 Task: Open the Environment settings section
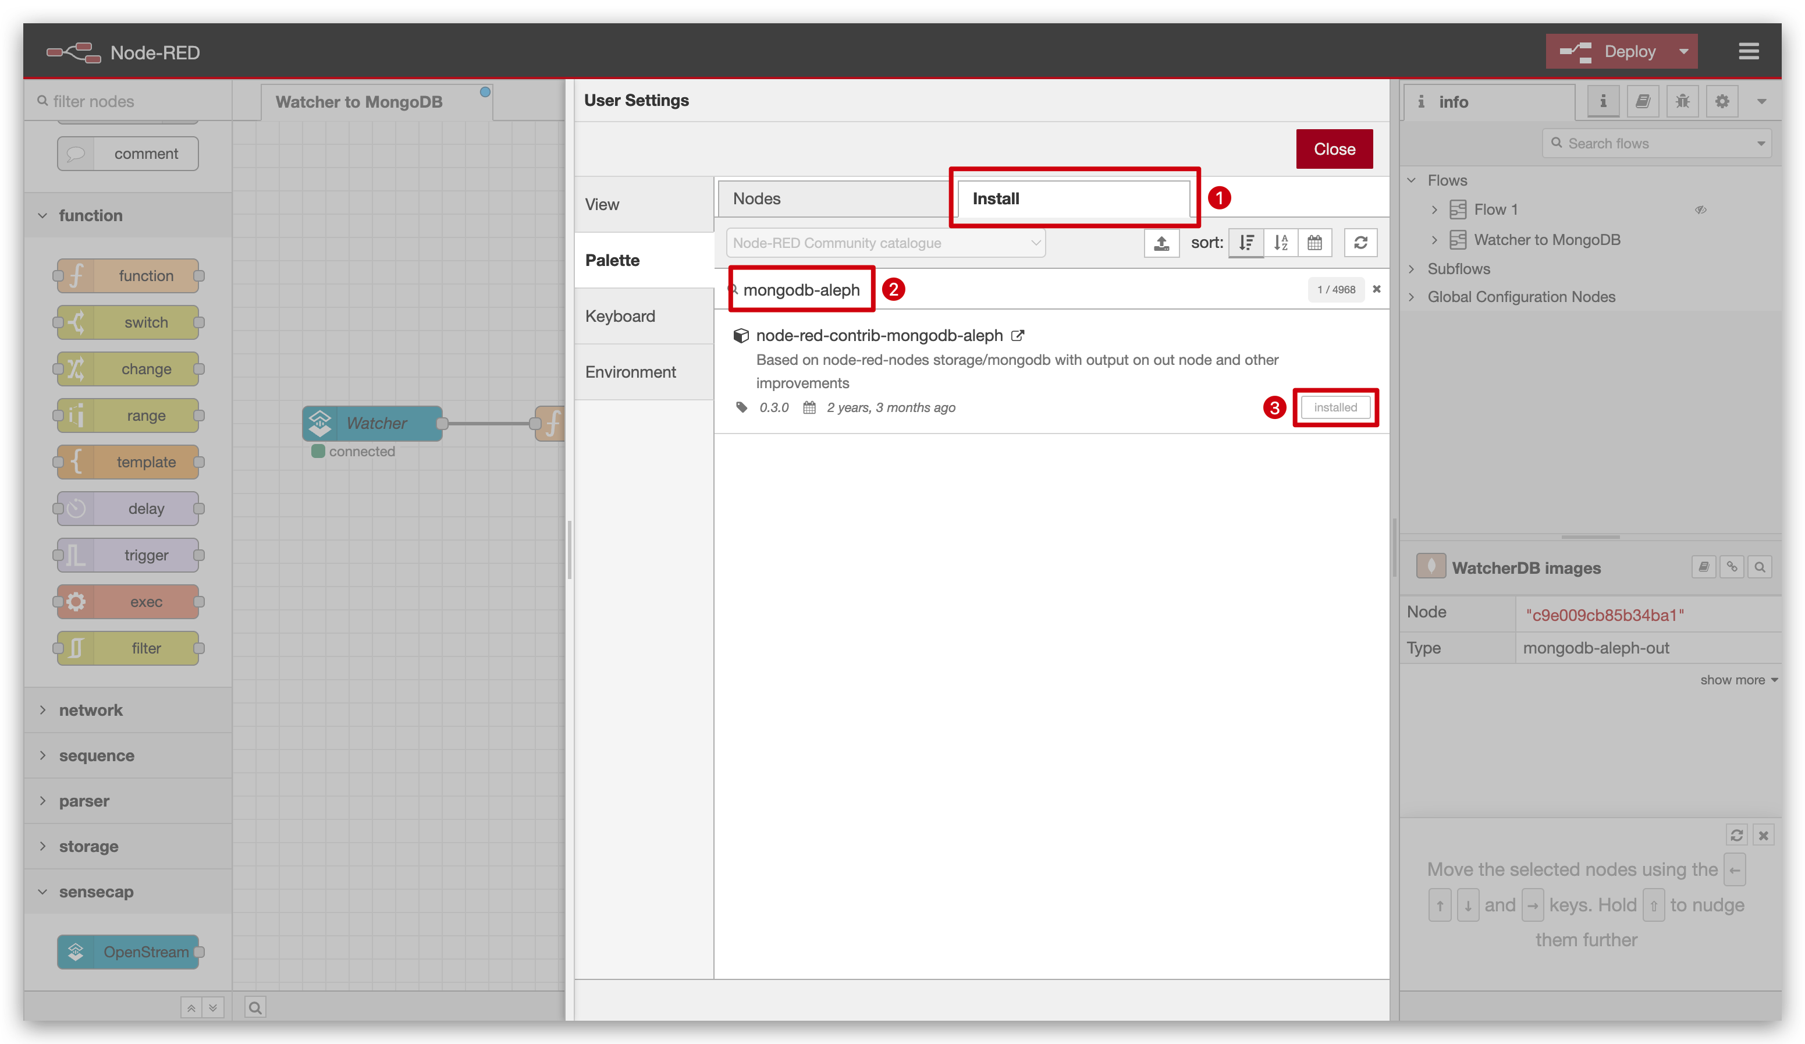point(644,372)
